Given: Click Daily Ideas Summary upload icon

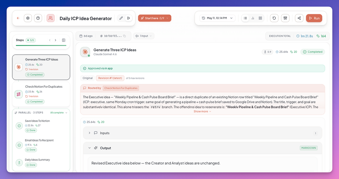Looking at the screenshot, I should pyautogui.click(x=19, y=163).
